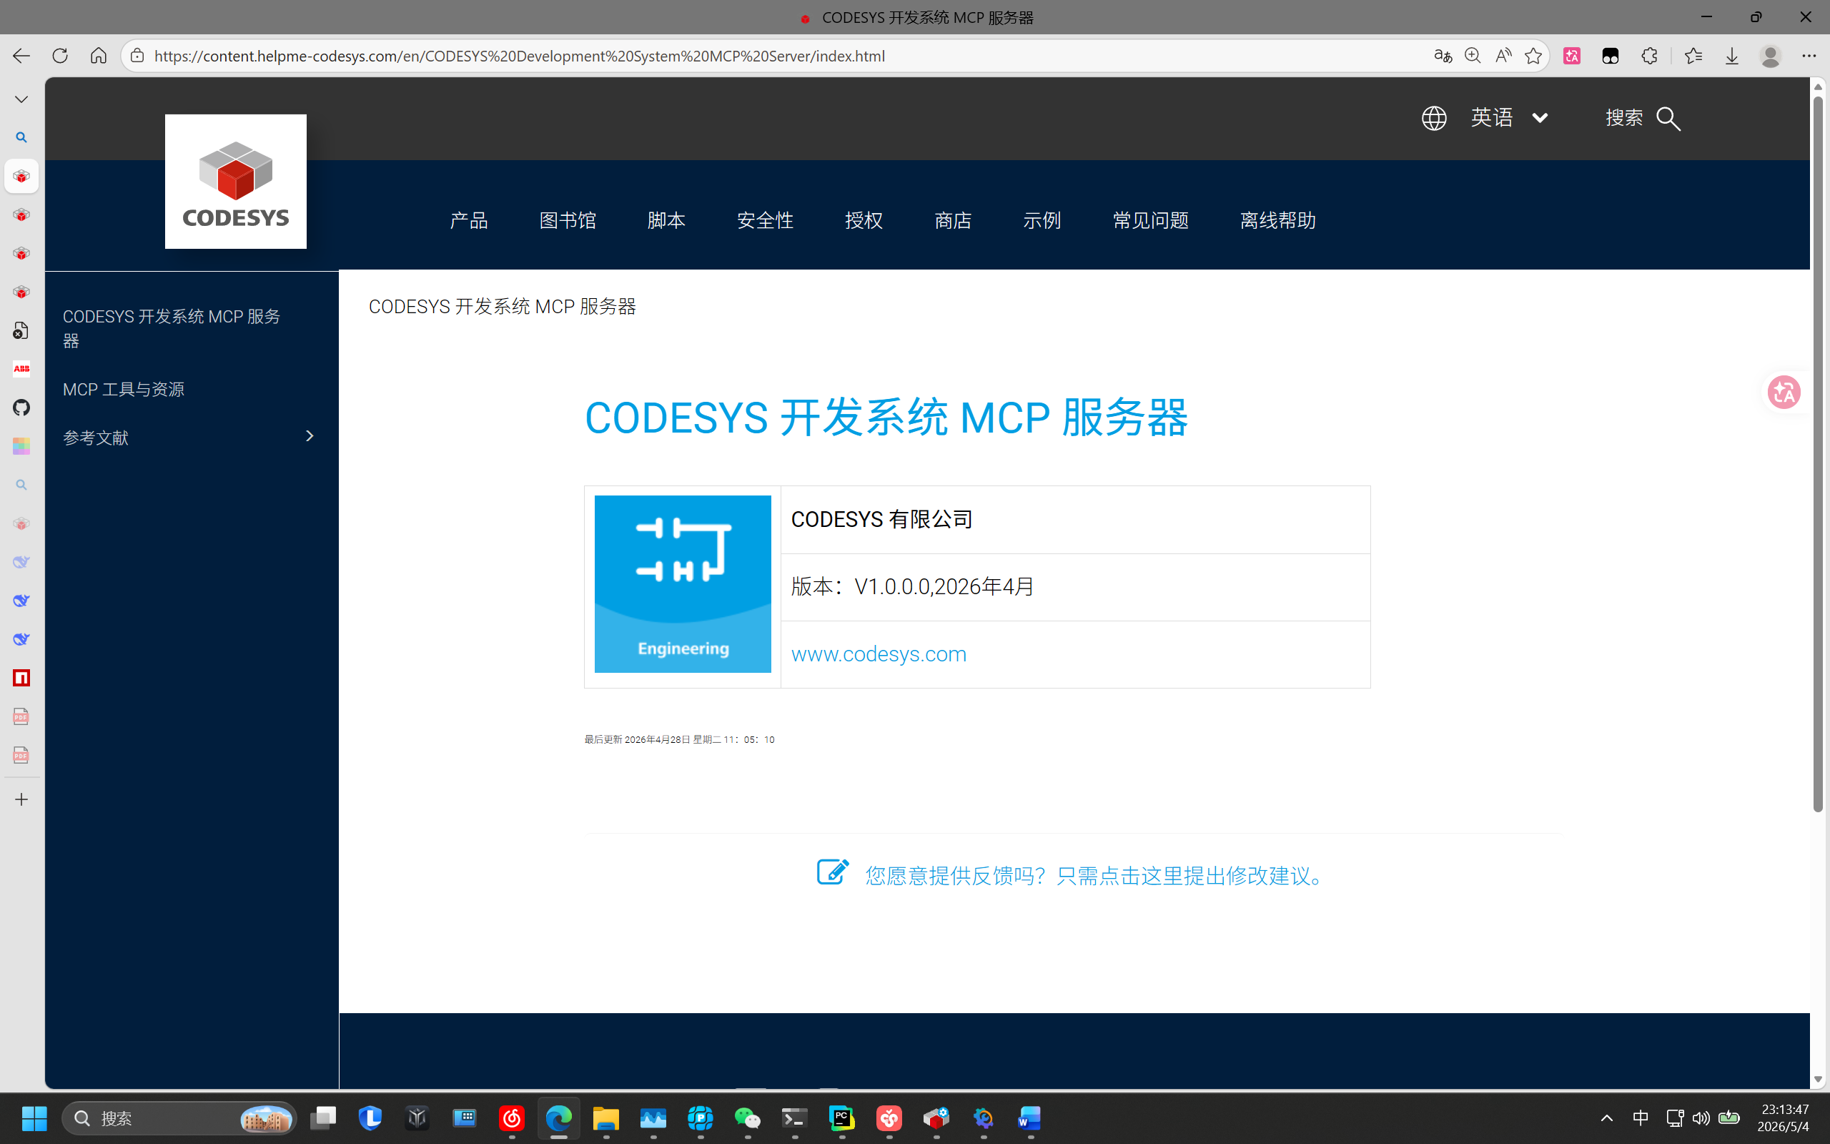Open the translate page icon in address bar
Viewport: 1830px width, 1144px height.
[1442, 56]
